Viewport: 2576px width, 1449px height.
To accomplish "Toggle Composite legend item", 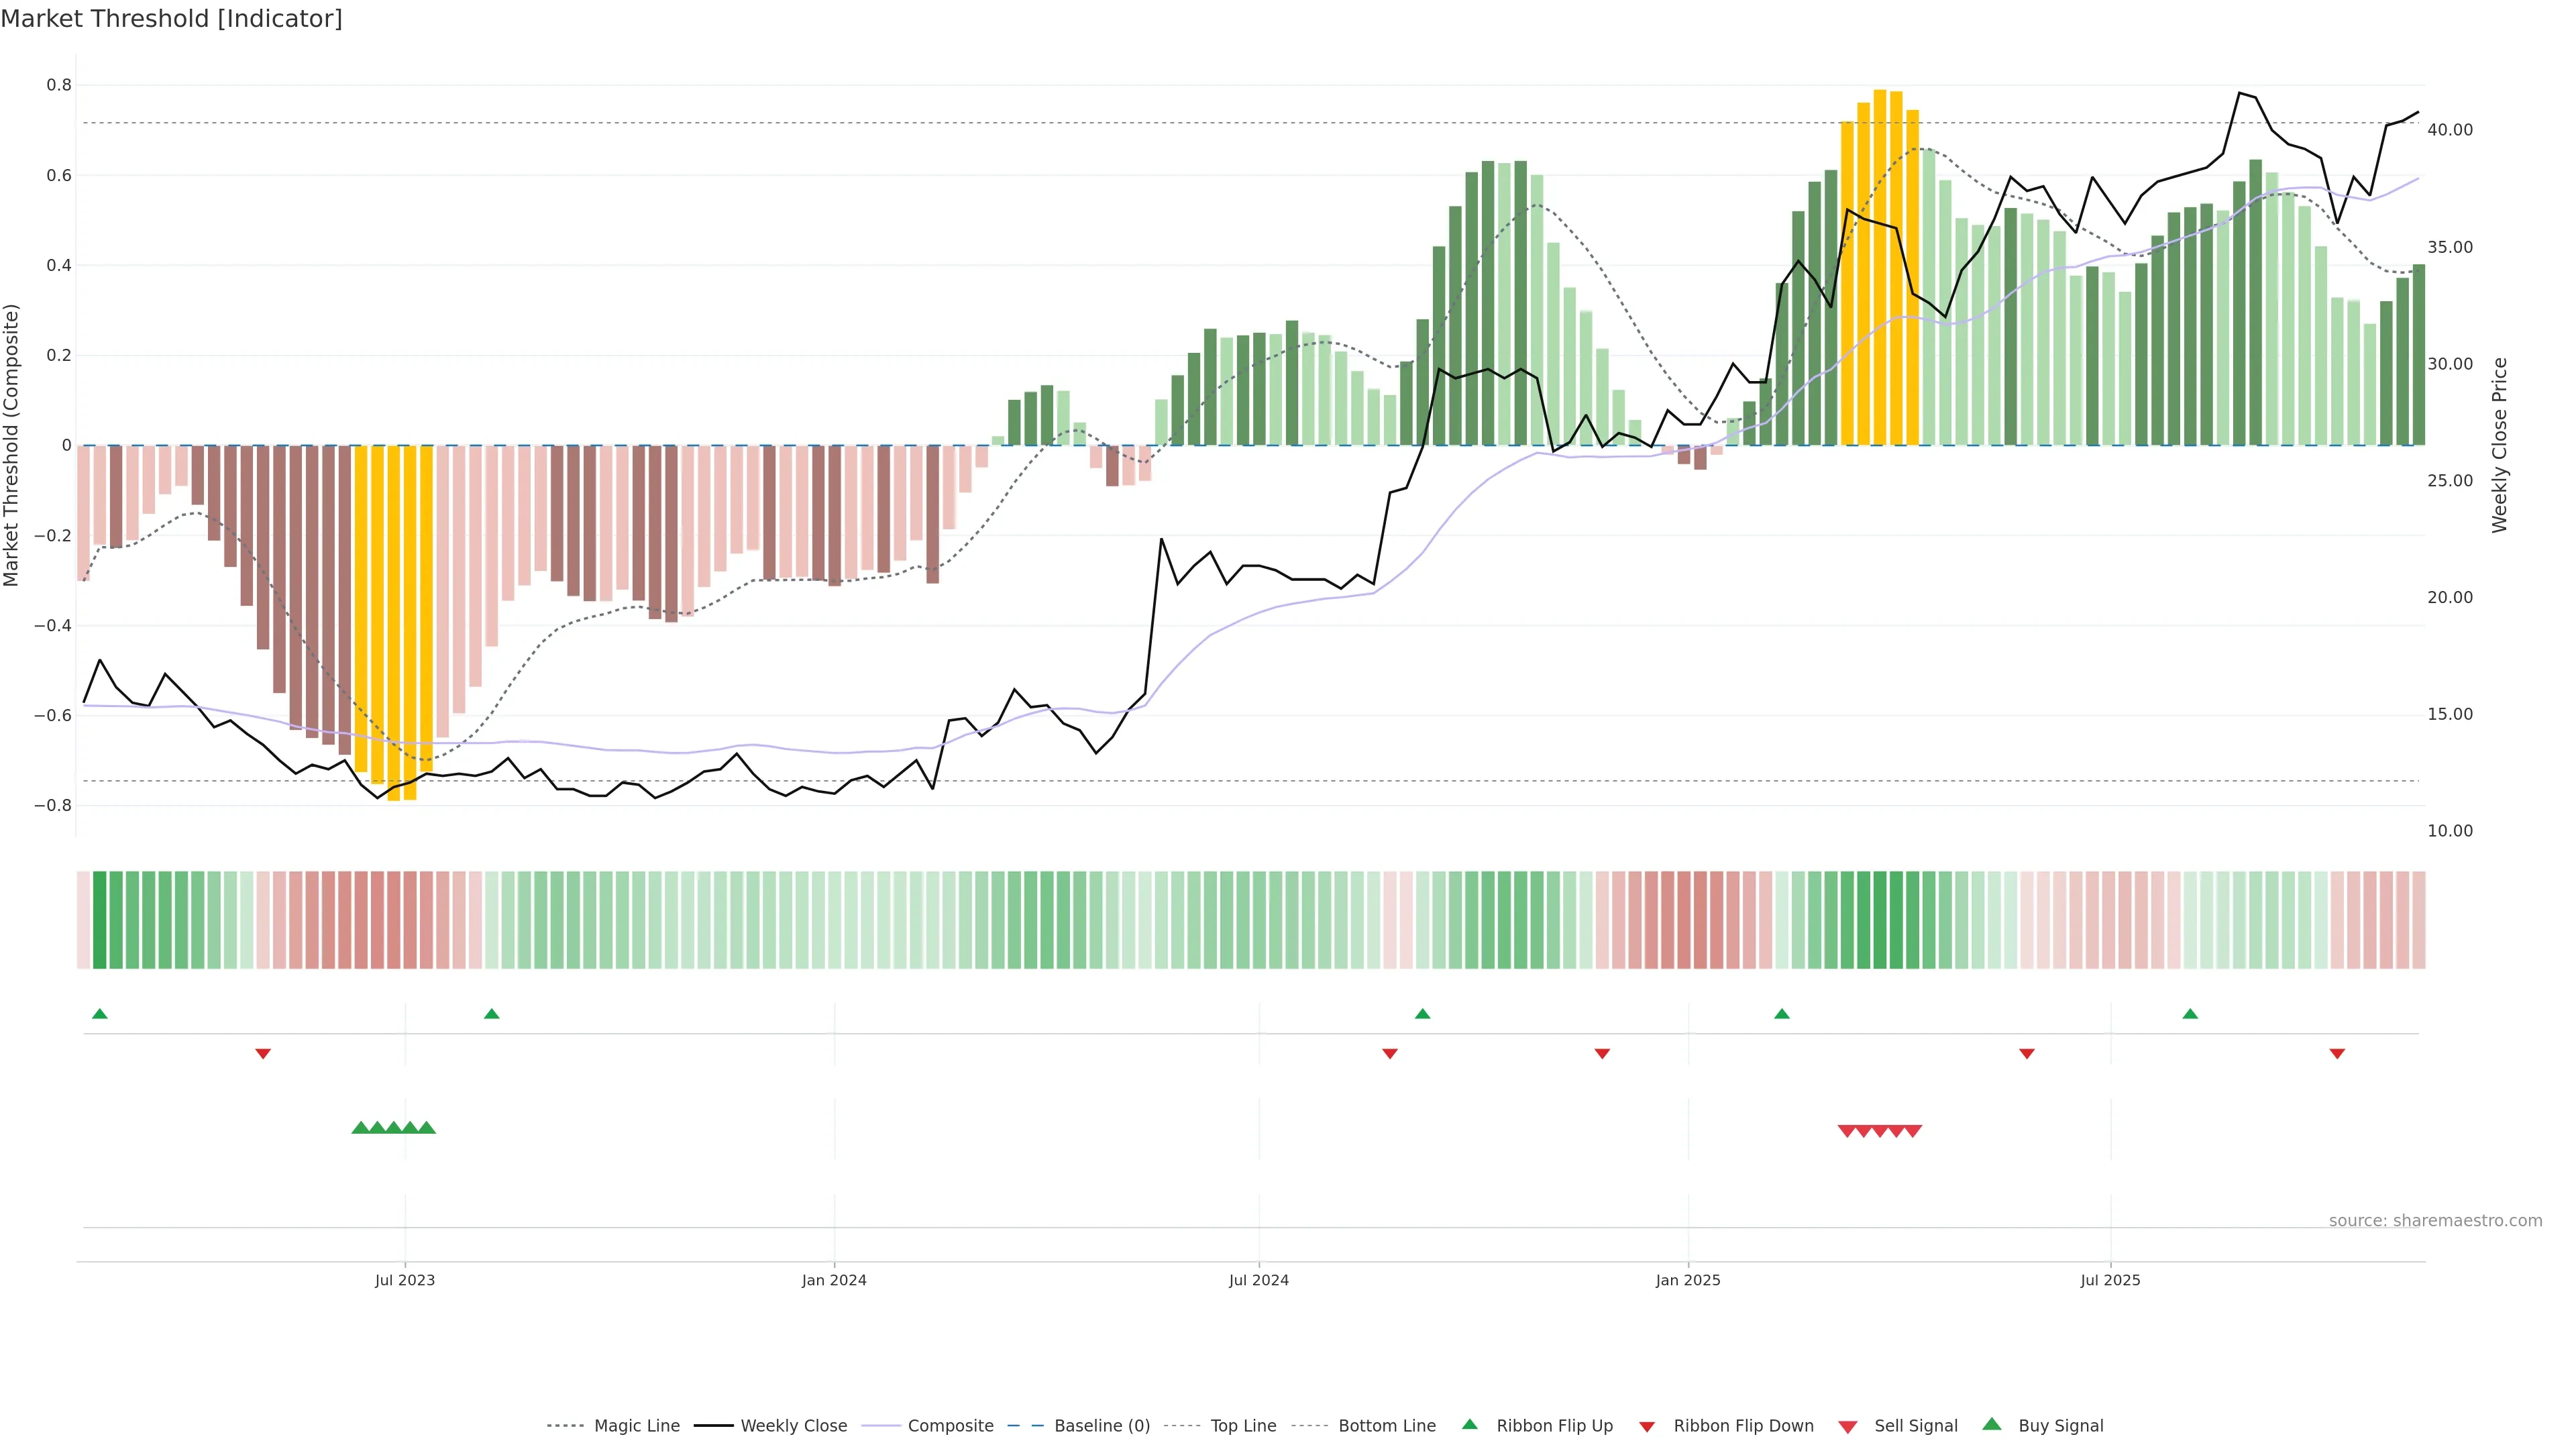I will (x=950, y=1426).
